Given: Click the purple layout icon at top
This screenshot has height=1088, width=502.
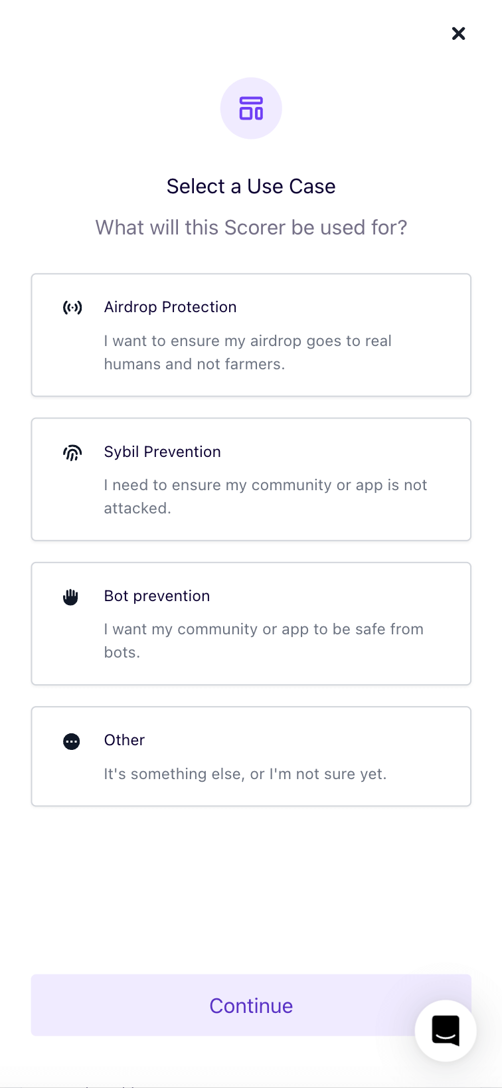Looking at the screenshot, I should 251,108.
